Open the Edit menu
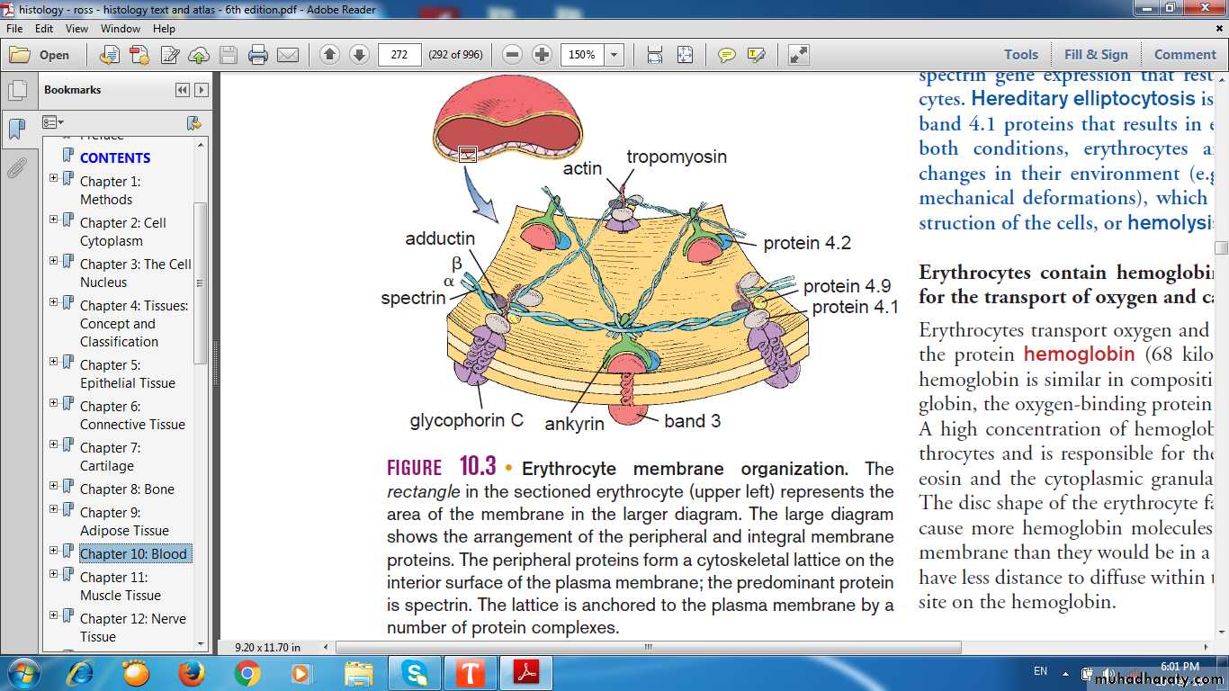The height and width of the screenshot is (691, 1229). [x=44, y=29]
